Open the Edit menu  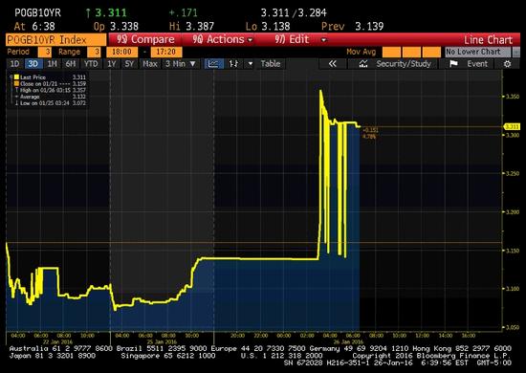[300, 39]
